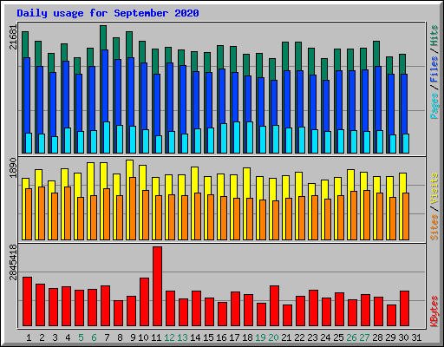The height and width of the screenshot is (347, 444).
Task: Click day label 10 on the x-axis
Action: click(143, 337)
